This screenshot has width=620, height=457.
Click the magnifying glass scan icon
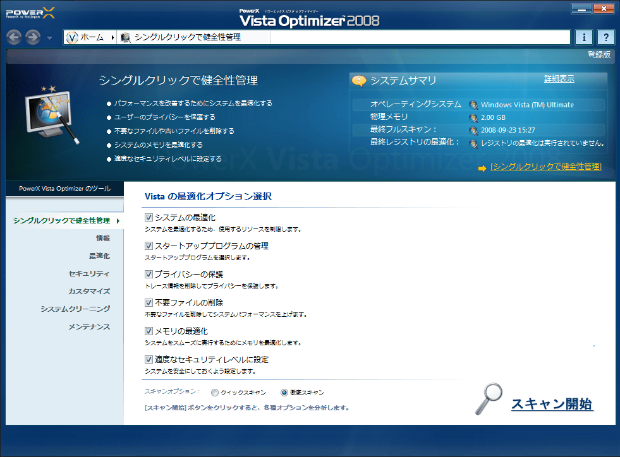click(x=489, y=399)
